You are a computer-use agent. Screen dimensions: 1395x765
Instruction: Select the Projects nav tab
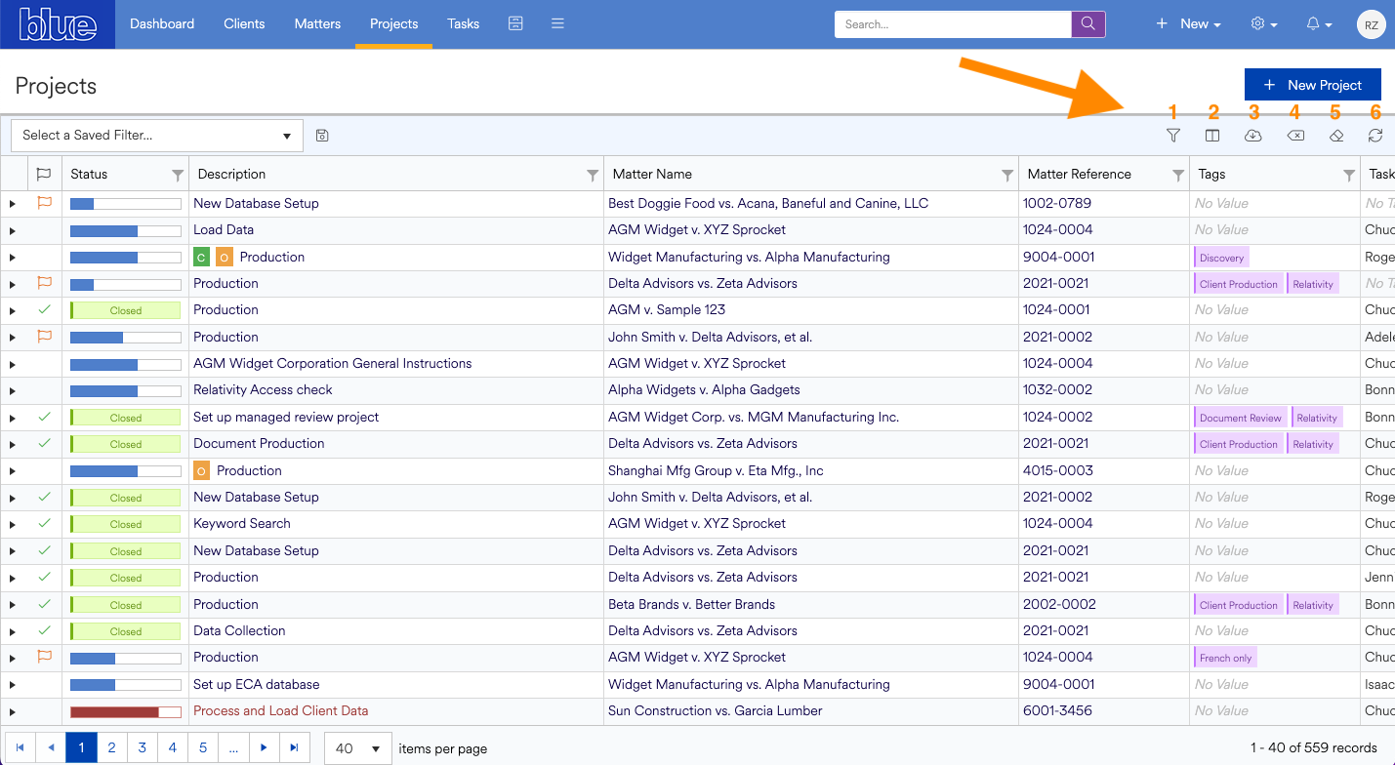(394, 23)
